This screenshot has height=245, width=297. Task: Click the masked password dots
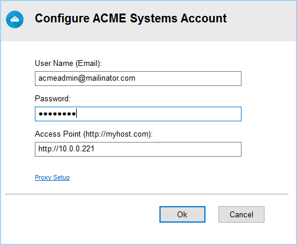click(57, 114)
